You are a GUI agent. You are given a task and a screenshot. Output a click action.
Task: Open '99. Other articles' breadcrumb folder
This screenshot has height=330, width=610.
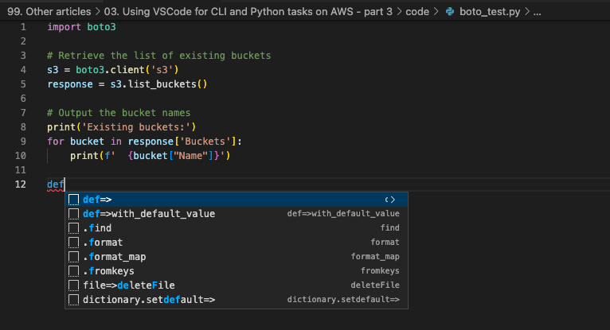pyautogui.click(x=49, y=12)
